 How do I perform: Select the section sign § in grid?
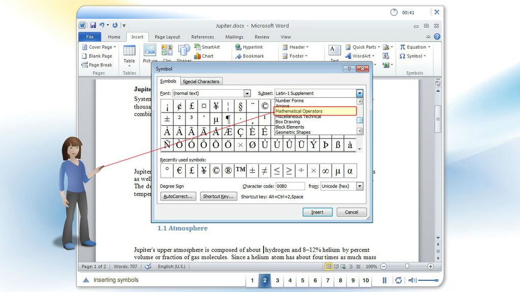click(x=240, y=106)
